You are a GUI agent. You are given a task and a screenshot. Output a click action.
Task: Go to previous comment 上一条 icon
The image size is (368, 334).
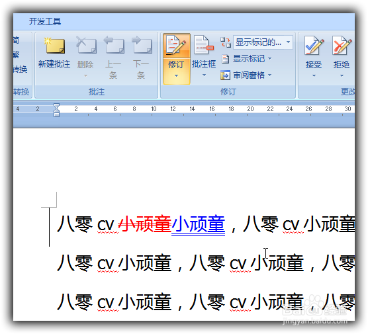[x=114, y=45]
